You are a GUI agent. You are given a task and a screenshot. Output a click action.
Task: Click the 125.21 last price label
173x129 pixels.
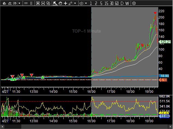click(x=165, y=42)
